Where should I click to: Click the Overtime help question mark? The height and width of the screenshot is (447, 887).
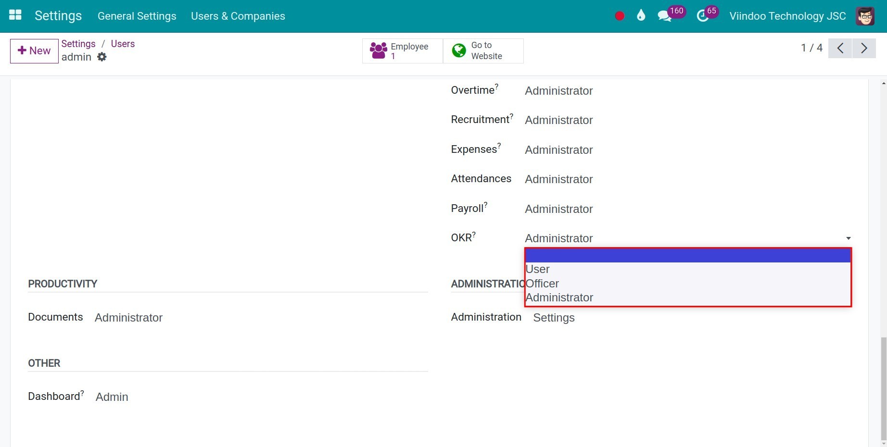(496, 86)
